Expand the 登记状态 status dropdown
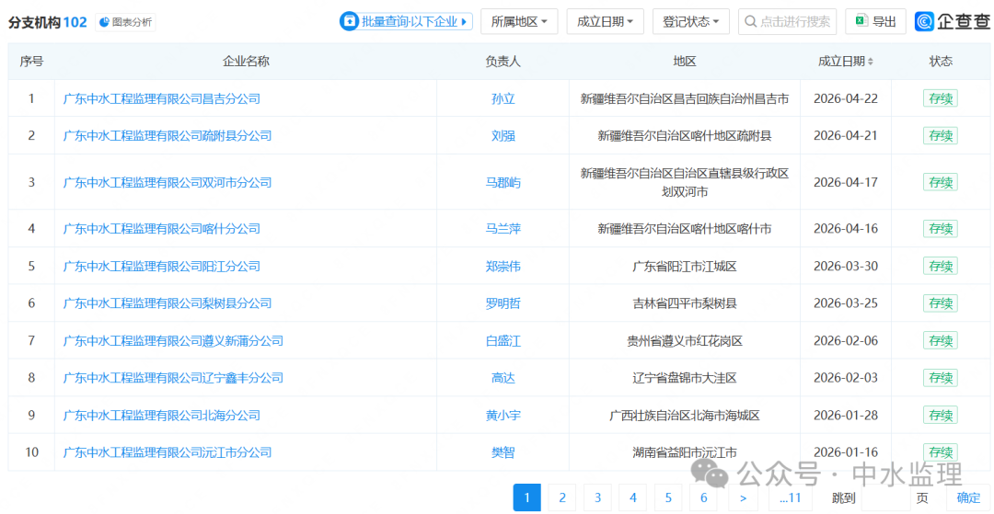The height and width of the screenshot is (514, 994). tap(691, 21)
